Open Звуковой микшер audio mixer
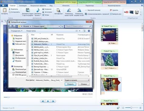This screenshot has width=144, height=111. (93, 10)
